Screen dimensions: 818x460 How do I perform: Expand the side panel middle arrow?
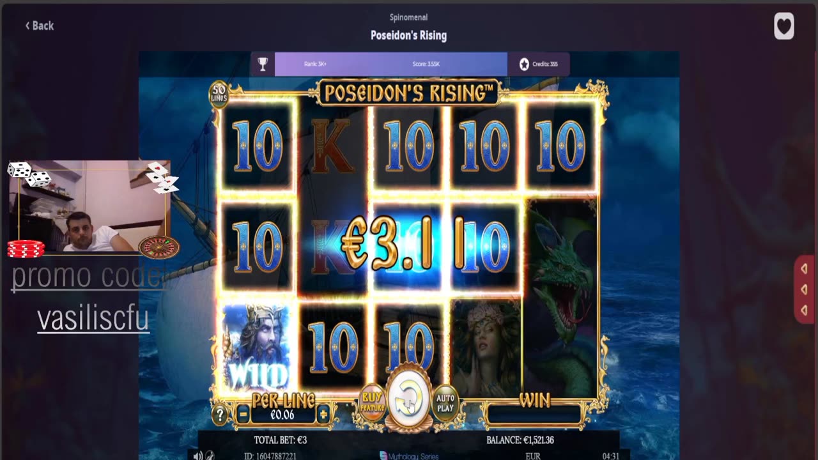804,289
